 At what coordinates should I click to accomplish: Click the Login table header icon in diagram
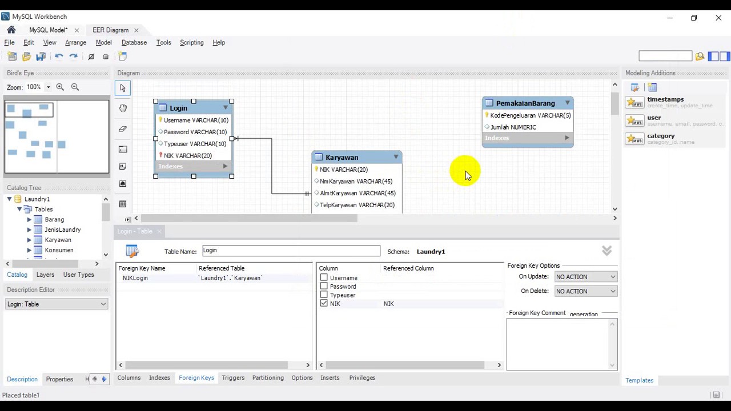163,108
